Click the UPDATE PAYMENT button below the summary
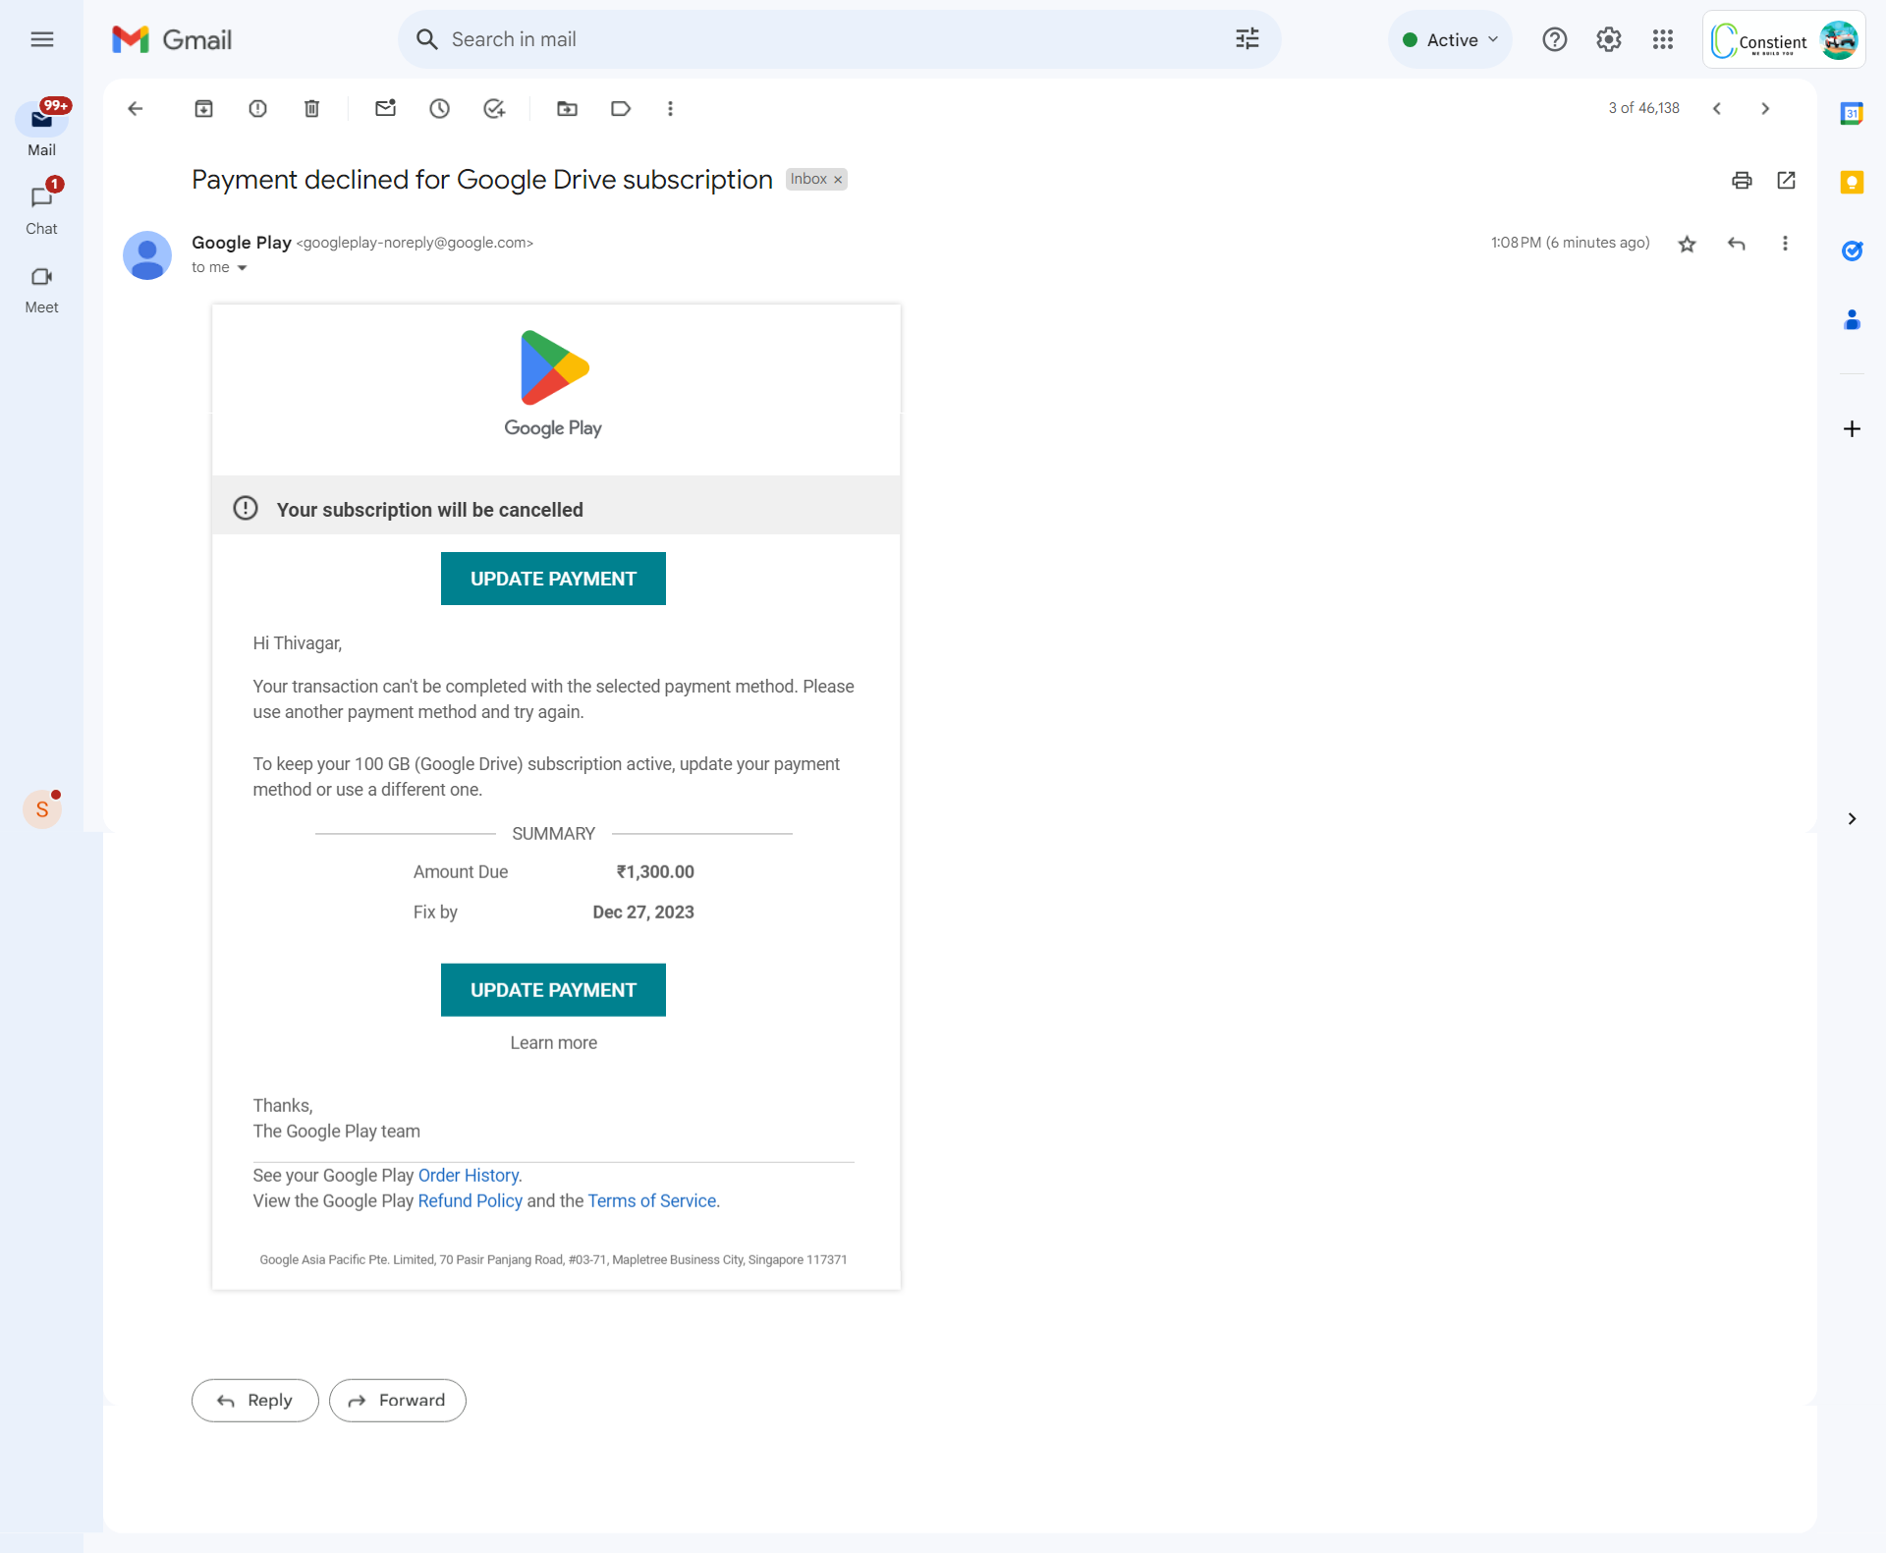The height and width of the screenshot is (1554, 1886). point(553,990)
